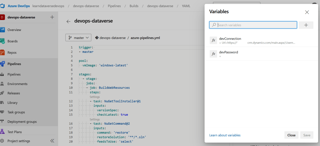Screen dimensions: 320x146
Task: Click 'windows-latest' value in editor
Action: point(114,65)
